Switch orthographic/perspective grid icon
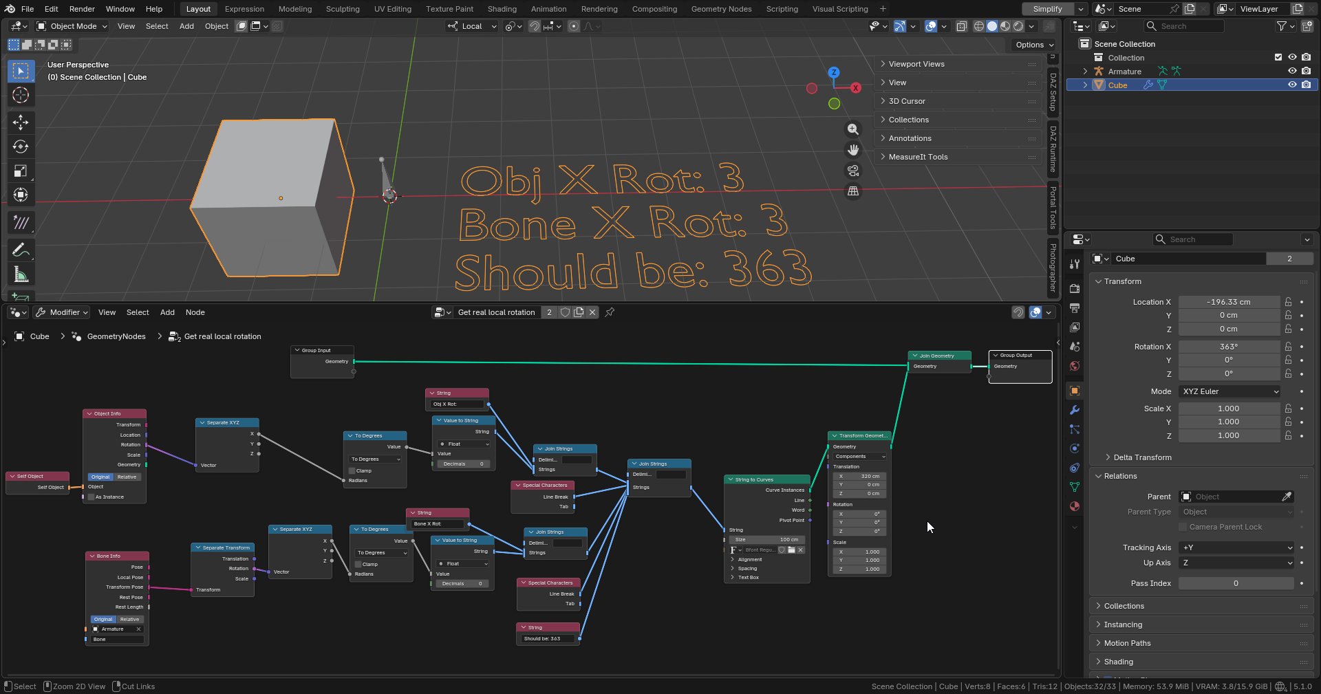Image resolution: width=1321 pixels, height=694 pixels. [853, 191]
